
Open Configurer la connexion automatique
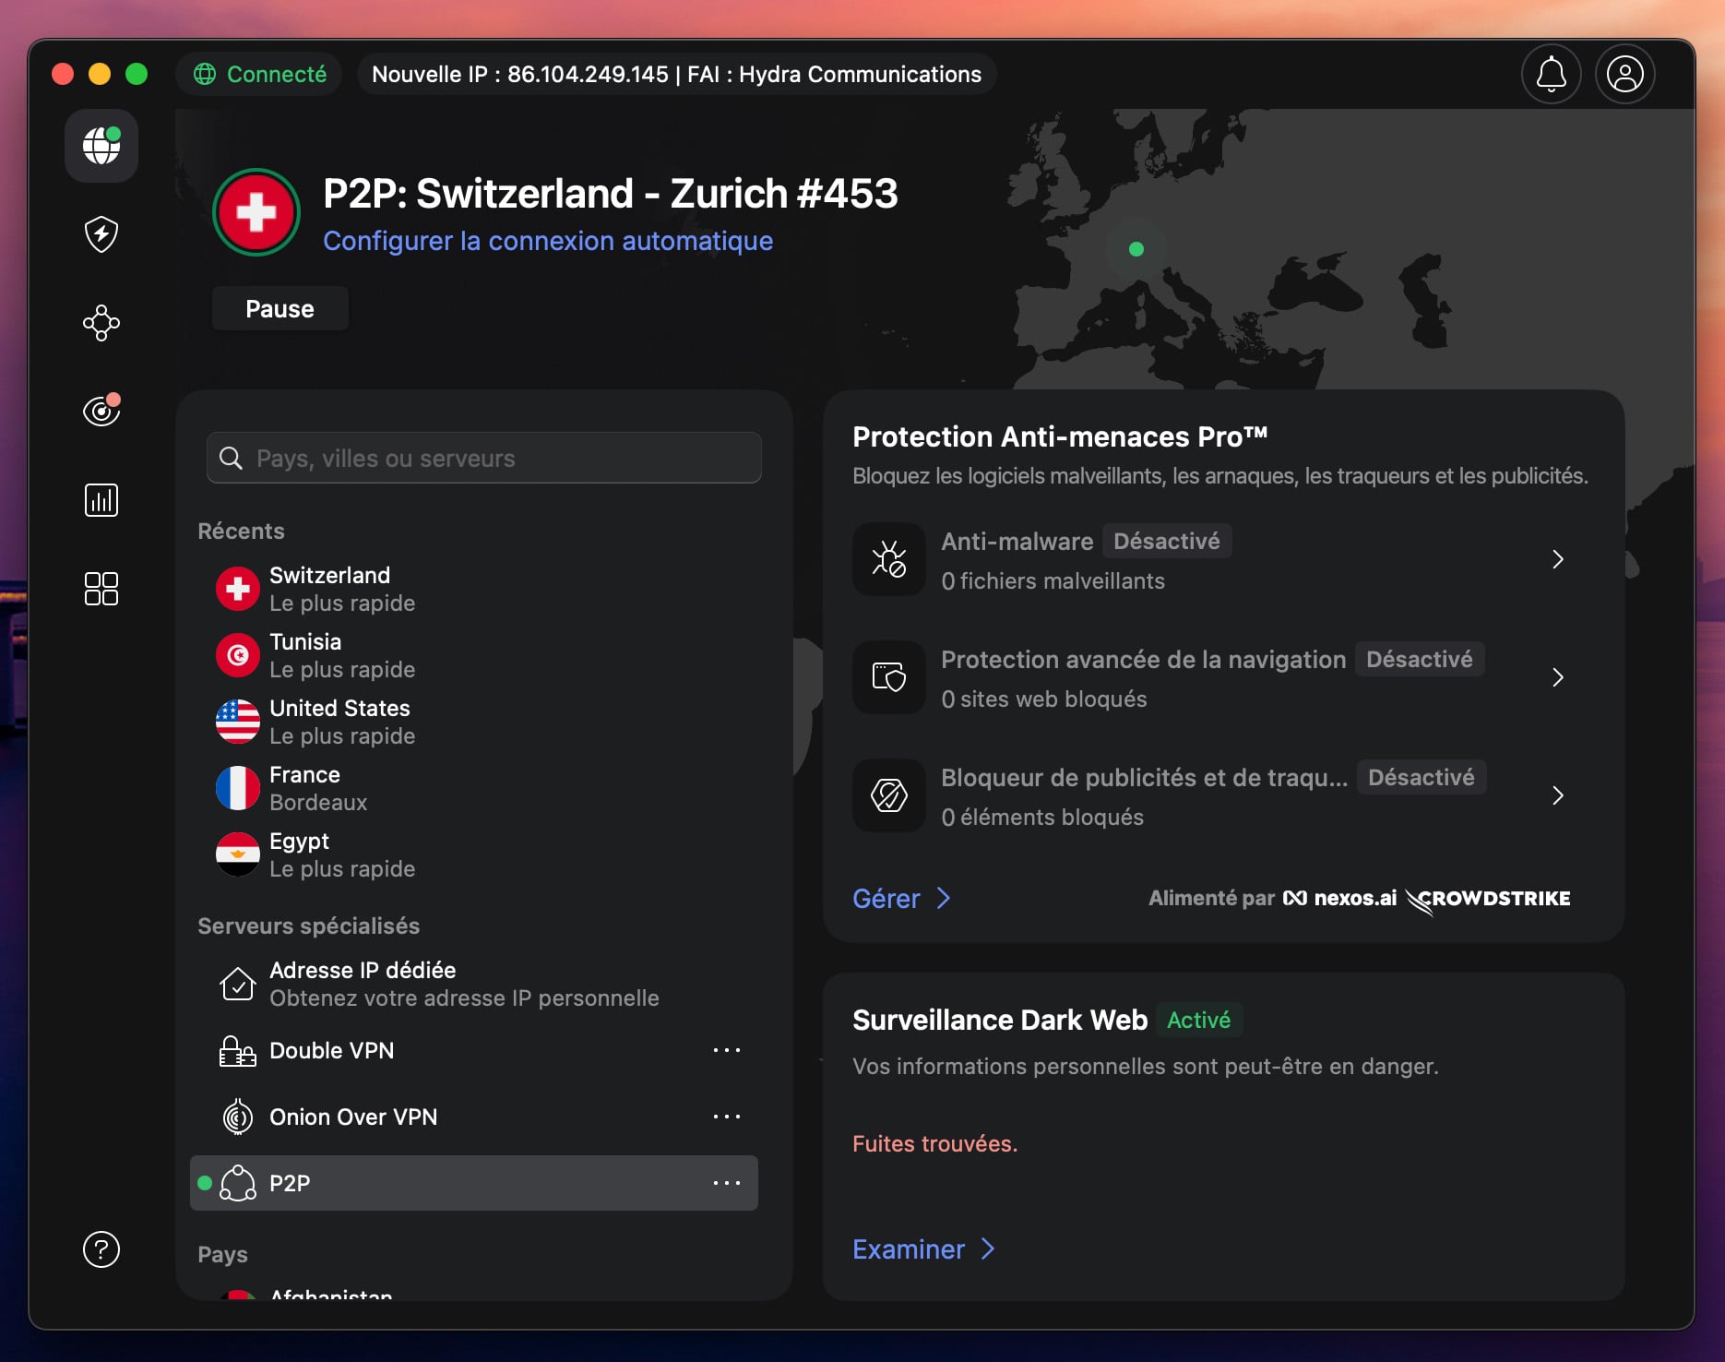(x=548, y=241)
